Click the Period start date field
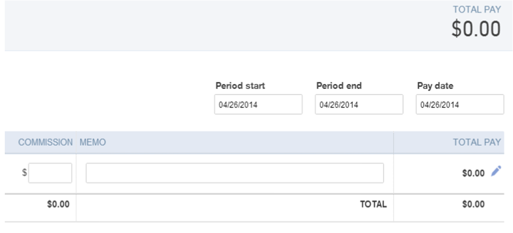The height and width of the screenshot is (233, 513). pyautogui.click(x=258, y=105)
